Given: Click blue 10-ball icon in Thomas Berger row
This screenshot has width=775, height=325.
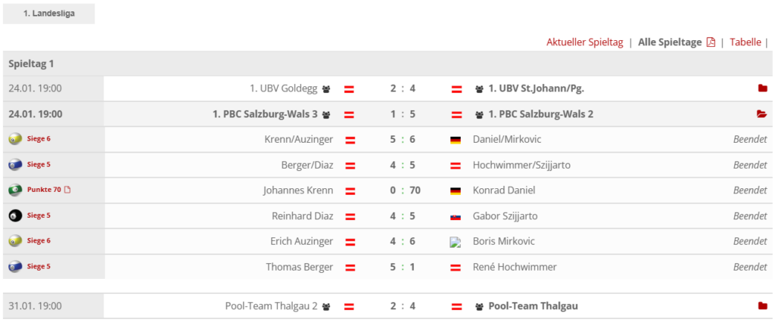Looking at the screenshot, I should tap(15, 266).
